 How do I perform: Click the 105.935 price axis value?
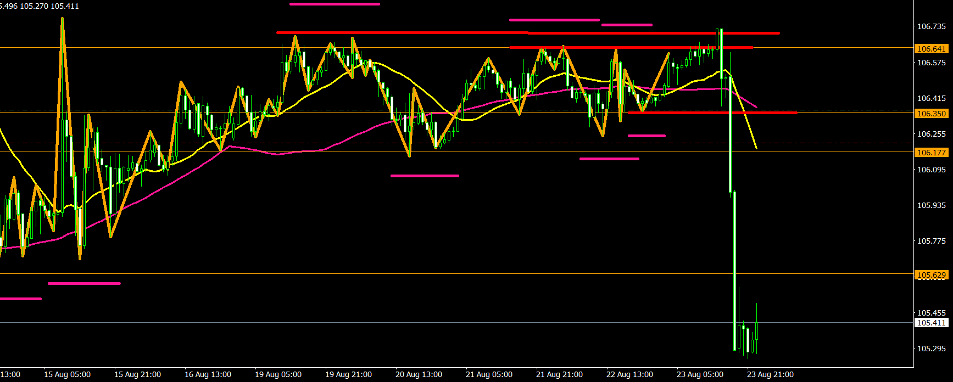pyautogui.click(x=932, y=205)
